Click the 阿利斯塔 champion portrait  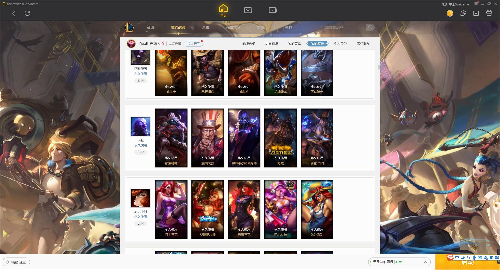click(141, 57)
